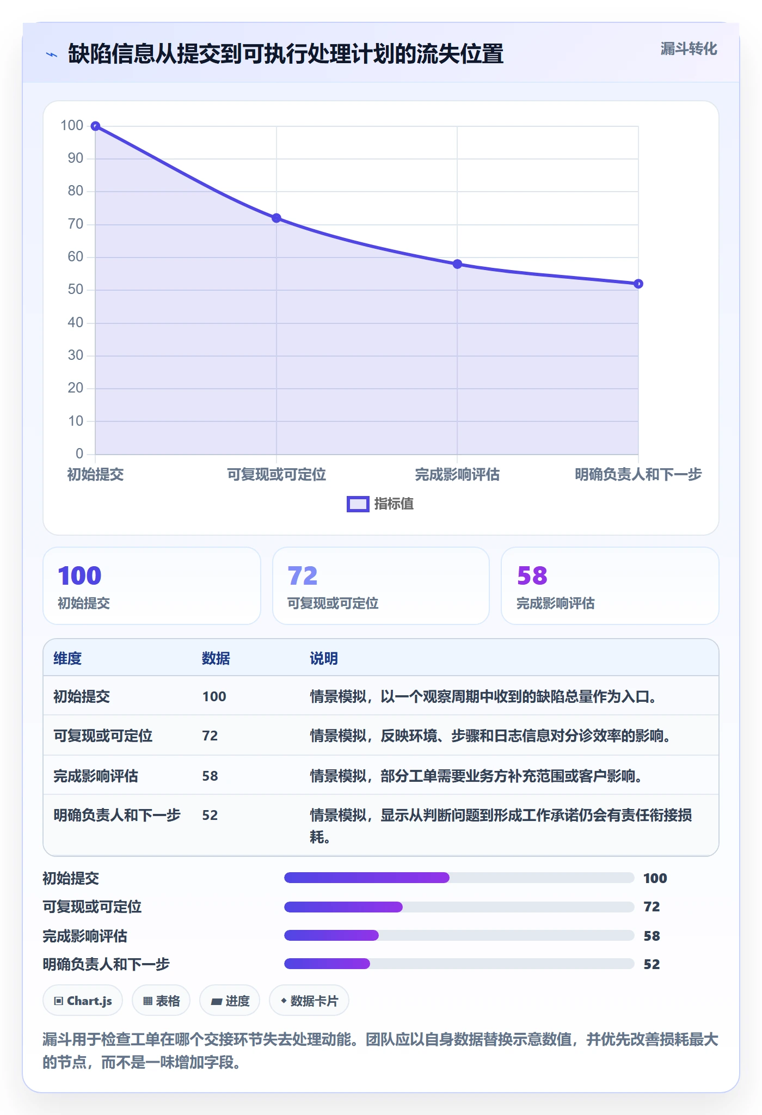Click the table value 52 in 数据 column

tap(210, 816)
